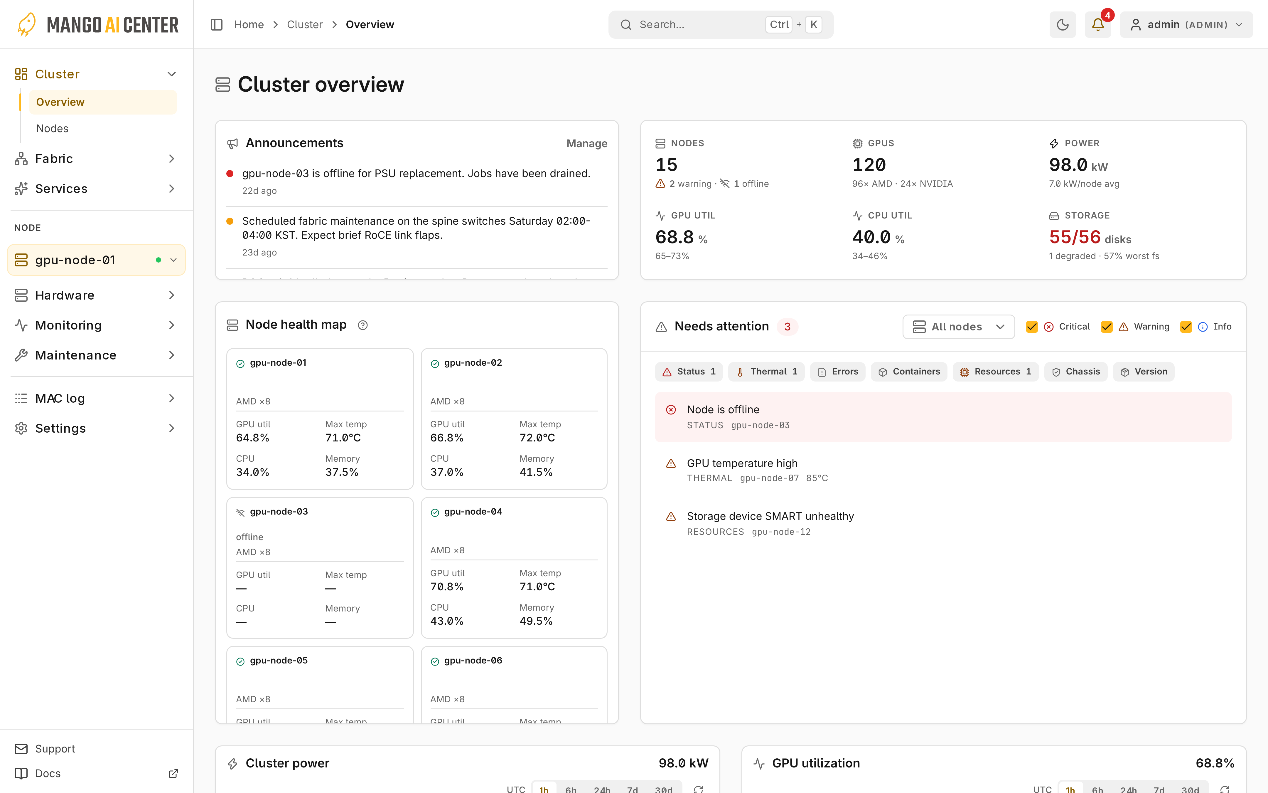Open the admin user menu dropdown
This screenshot has width=1268, height=793.
coord(1186,25)
